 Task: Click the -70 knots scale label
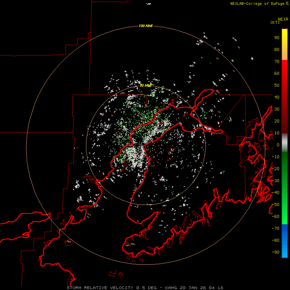coord(275,228)
